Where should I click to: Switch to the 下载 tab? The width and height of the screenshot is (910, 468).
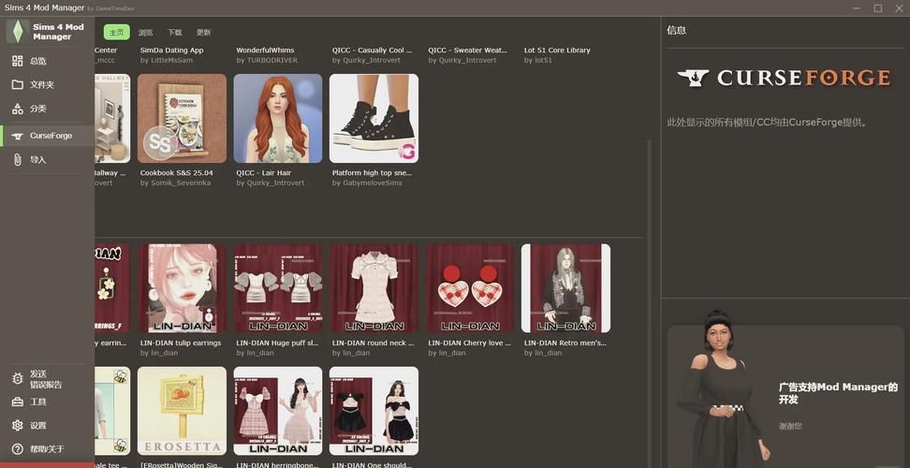[x=175, y=33]
